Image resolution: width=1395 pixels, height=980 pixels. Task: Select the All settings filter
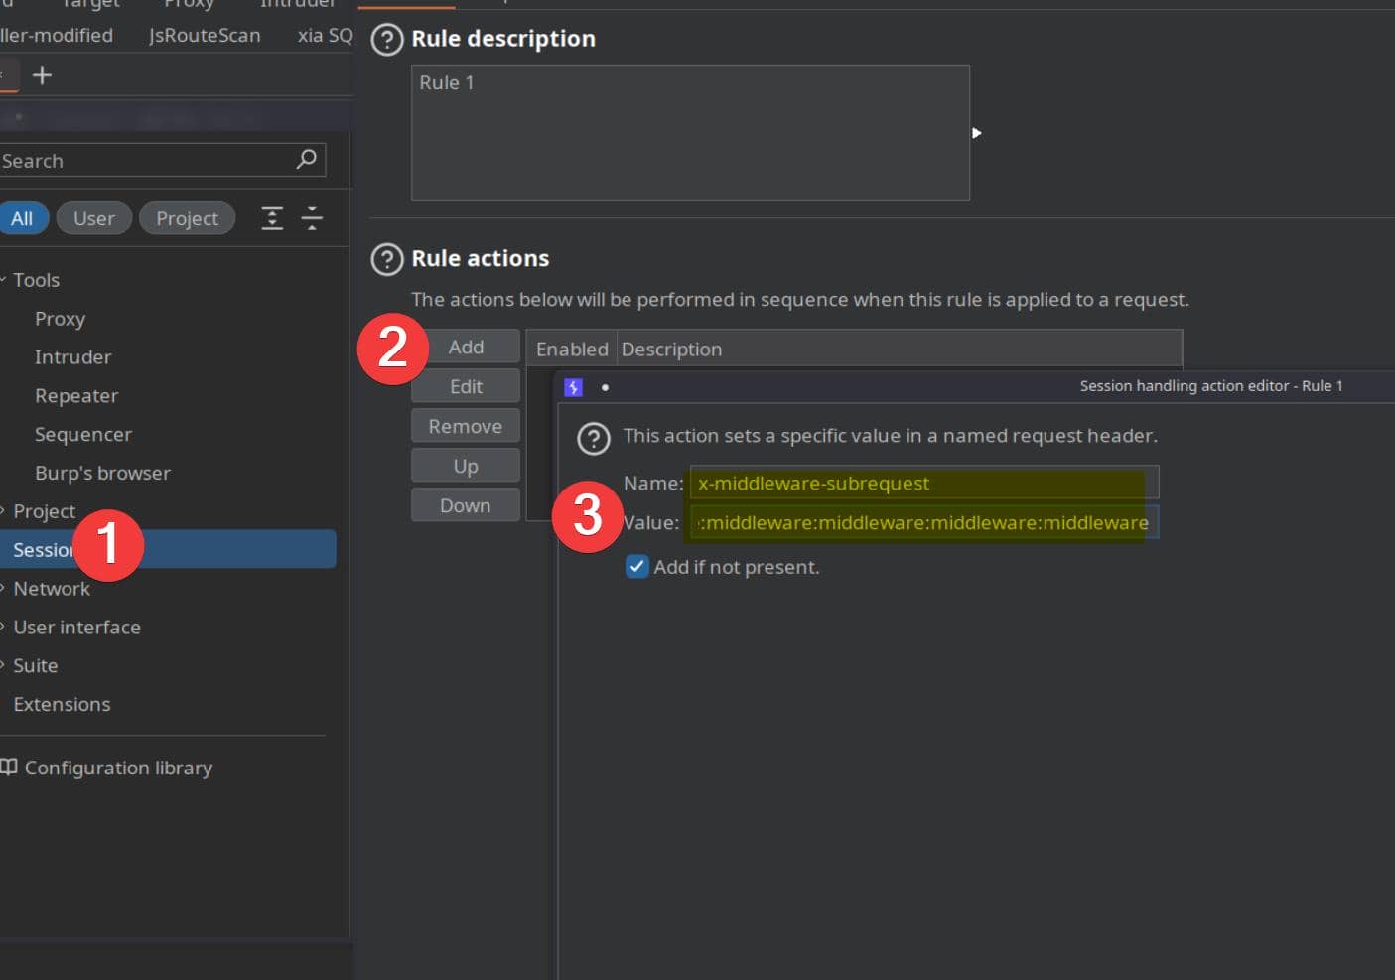pos(22,218)
